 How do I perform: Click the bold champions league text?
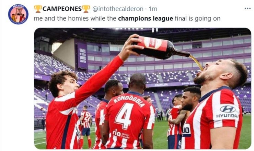(146, 18)
